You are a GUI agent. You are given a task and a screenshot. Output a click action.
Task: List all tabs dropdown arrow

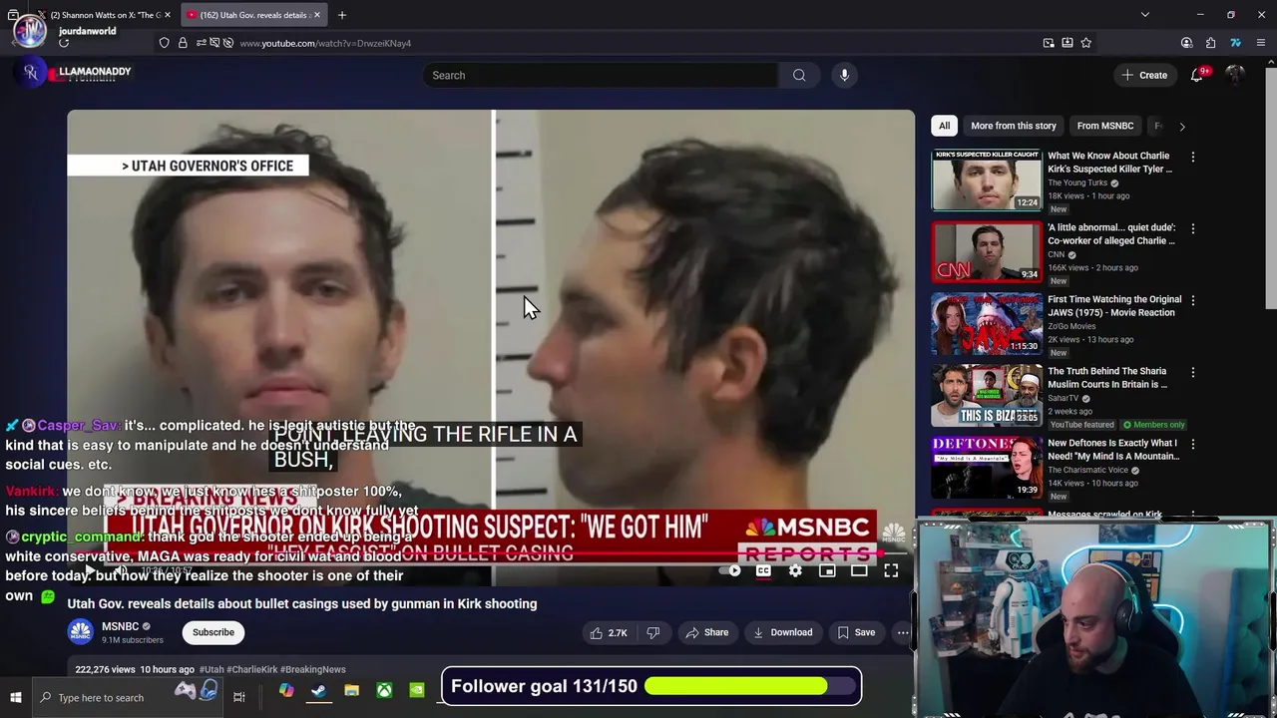[1144, 15]
